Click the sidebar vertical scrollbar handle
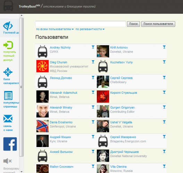Viewport: 183px width, 173px height. coord(22,87)
